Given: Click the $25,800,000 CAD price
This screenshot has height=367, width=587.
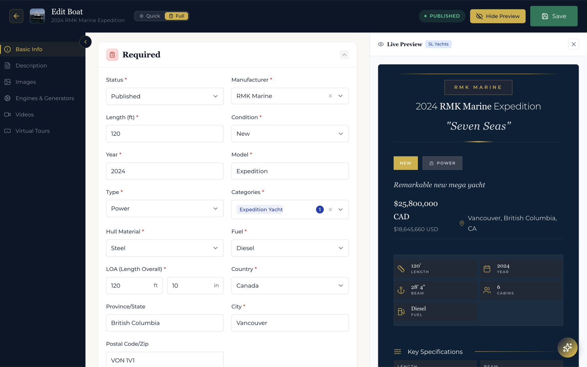Looking at the screenshot, I should pos(415,210).
